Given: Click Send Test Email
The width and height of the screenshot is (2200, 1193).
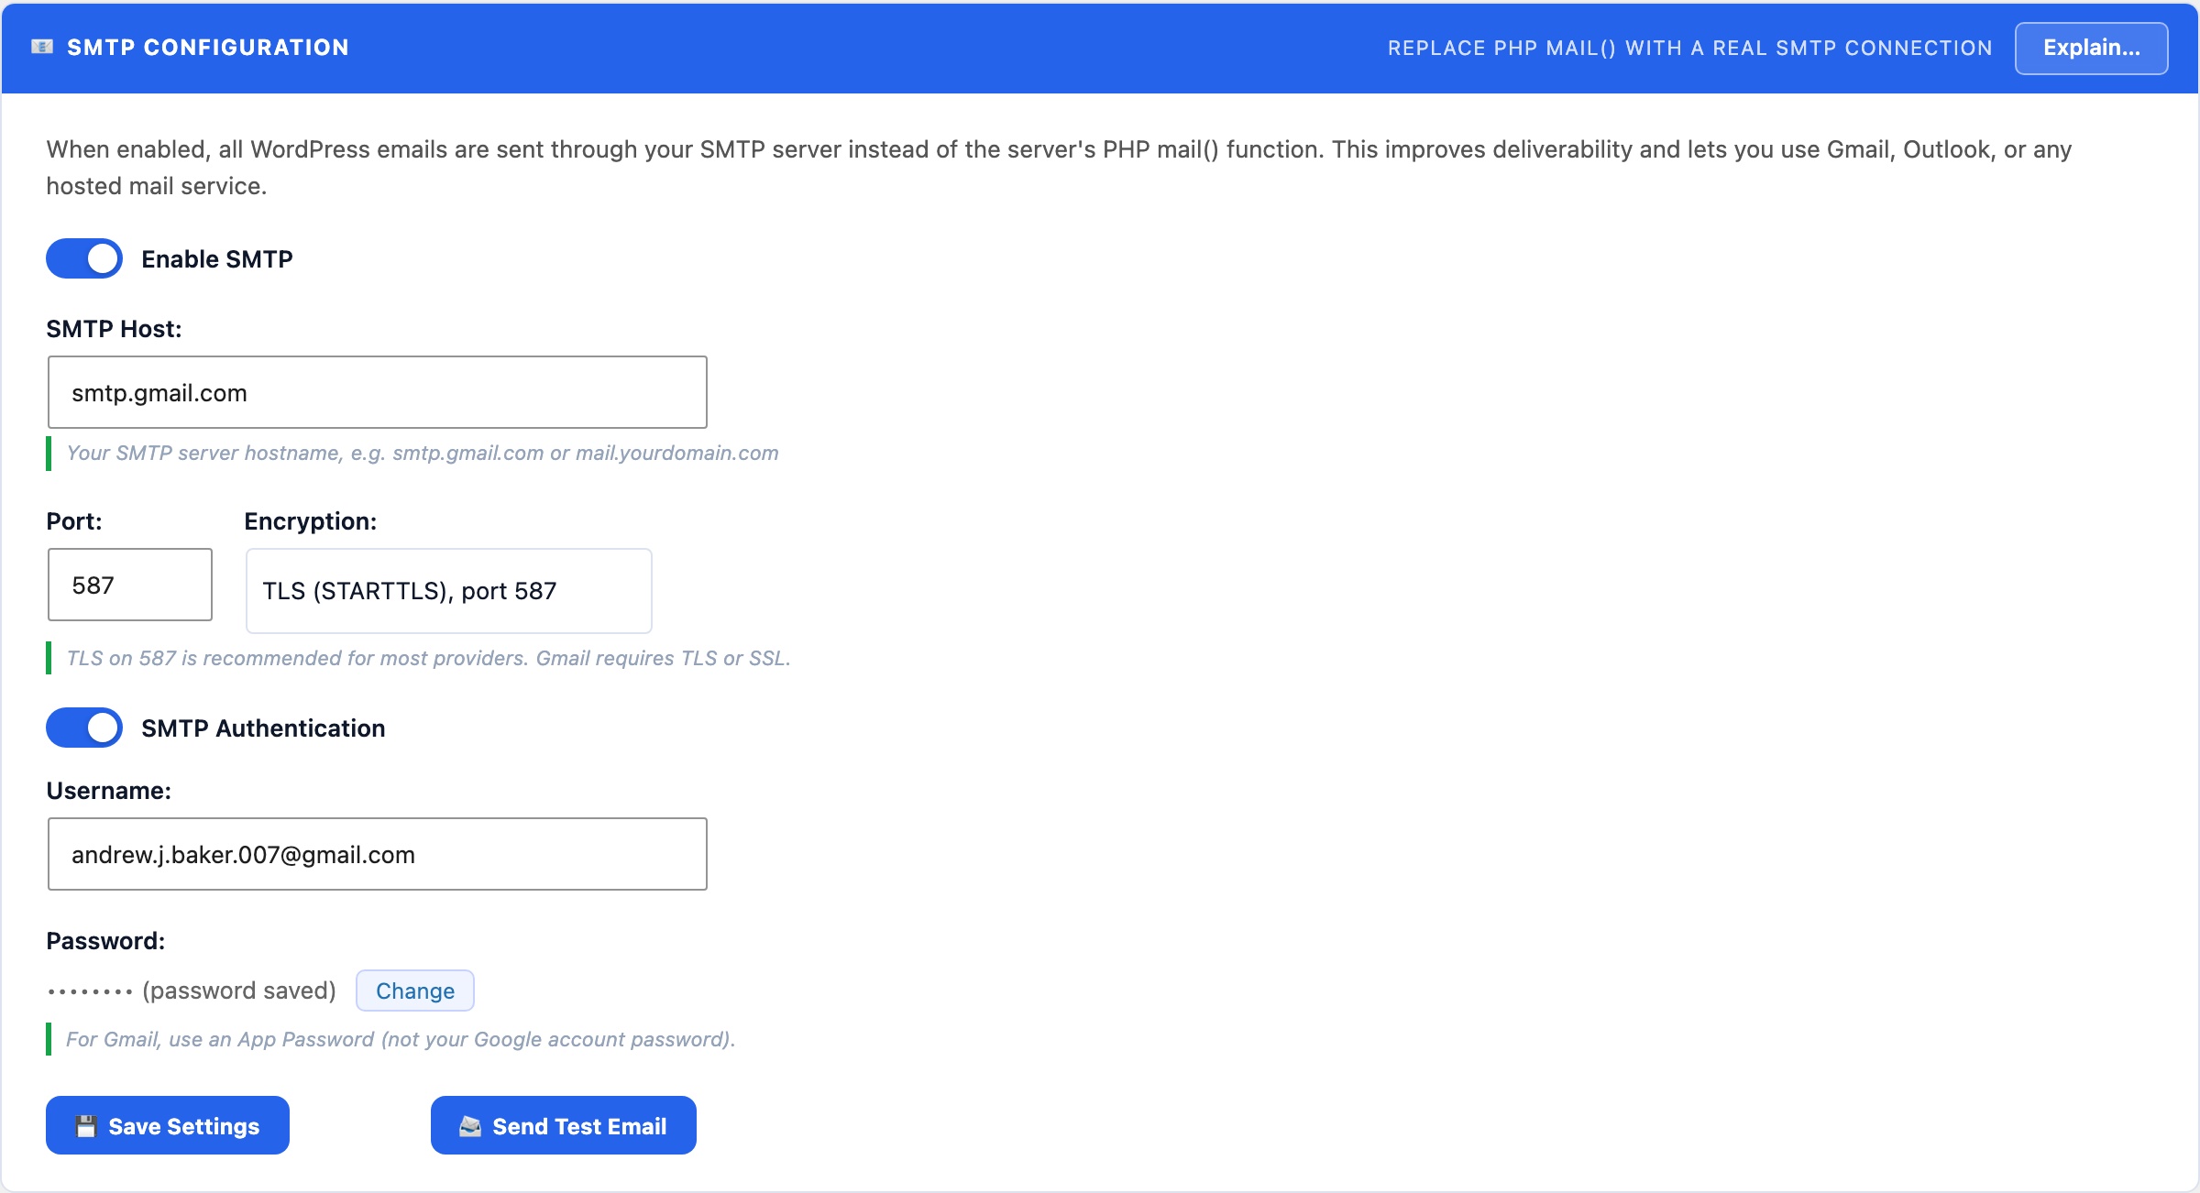Looking at the screenshot, I should (564, 1125).
